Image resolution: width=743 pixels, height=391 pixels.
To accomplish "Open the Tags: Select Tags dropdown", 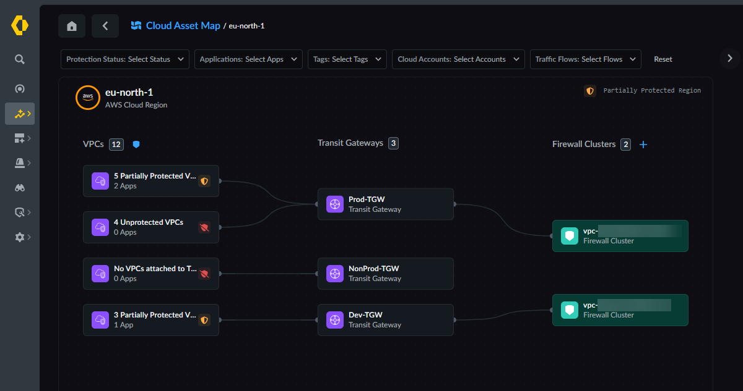I will (x=347, y=59).
